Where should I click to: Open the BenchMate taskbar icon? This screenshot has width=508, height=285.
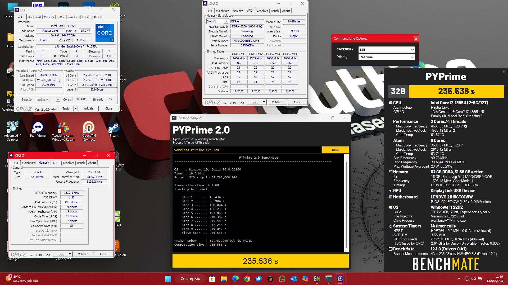pos(317,279)
